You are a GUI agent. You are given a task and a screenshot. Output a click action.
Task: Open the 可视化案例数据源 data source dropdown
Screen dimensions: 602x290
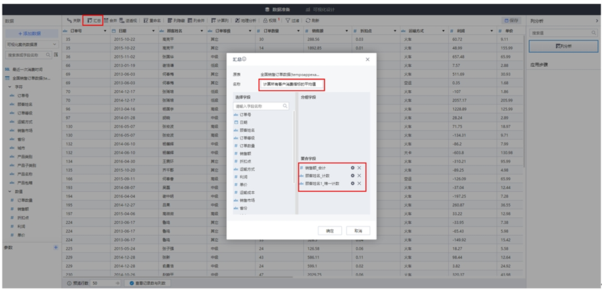[55, 43]
